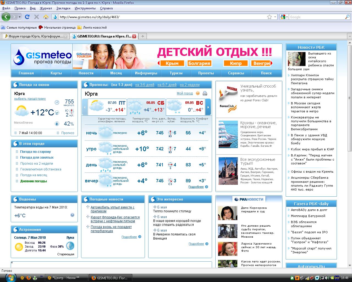Select the на 3-5 дней forecast link
Screen dimensions: 352x282
(x=145, y=85)
